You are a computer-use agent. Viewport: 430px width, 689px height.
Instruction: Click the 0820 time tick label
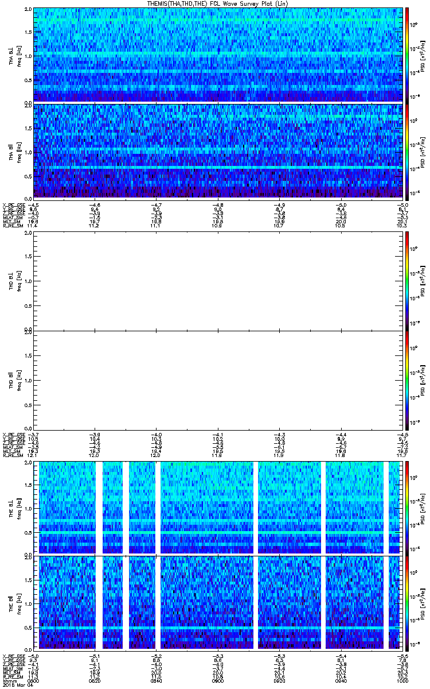[95, 680]
